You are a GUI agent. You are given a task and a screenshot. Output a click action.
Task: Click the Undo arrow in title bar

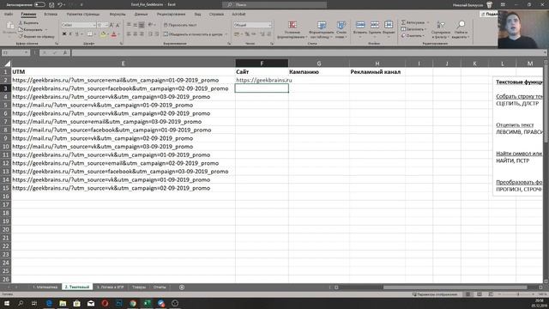[x=60, y=5]
